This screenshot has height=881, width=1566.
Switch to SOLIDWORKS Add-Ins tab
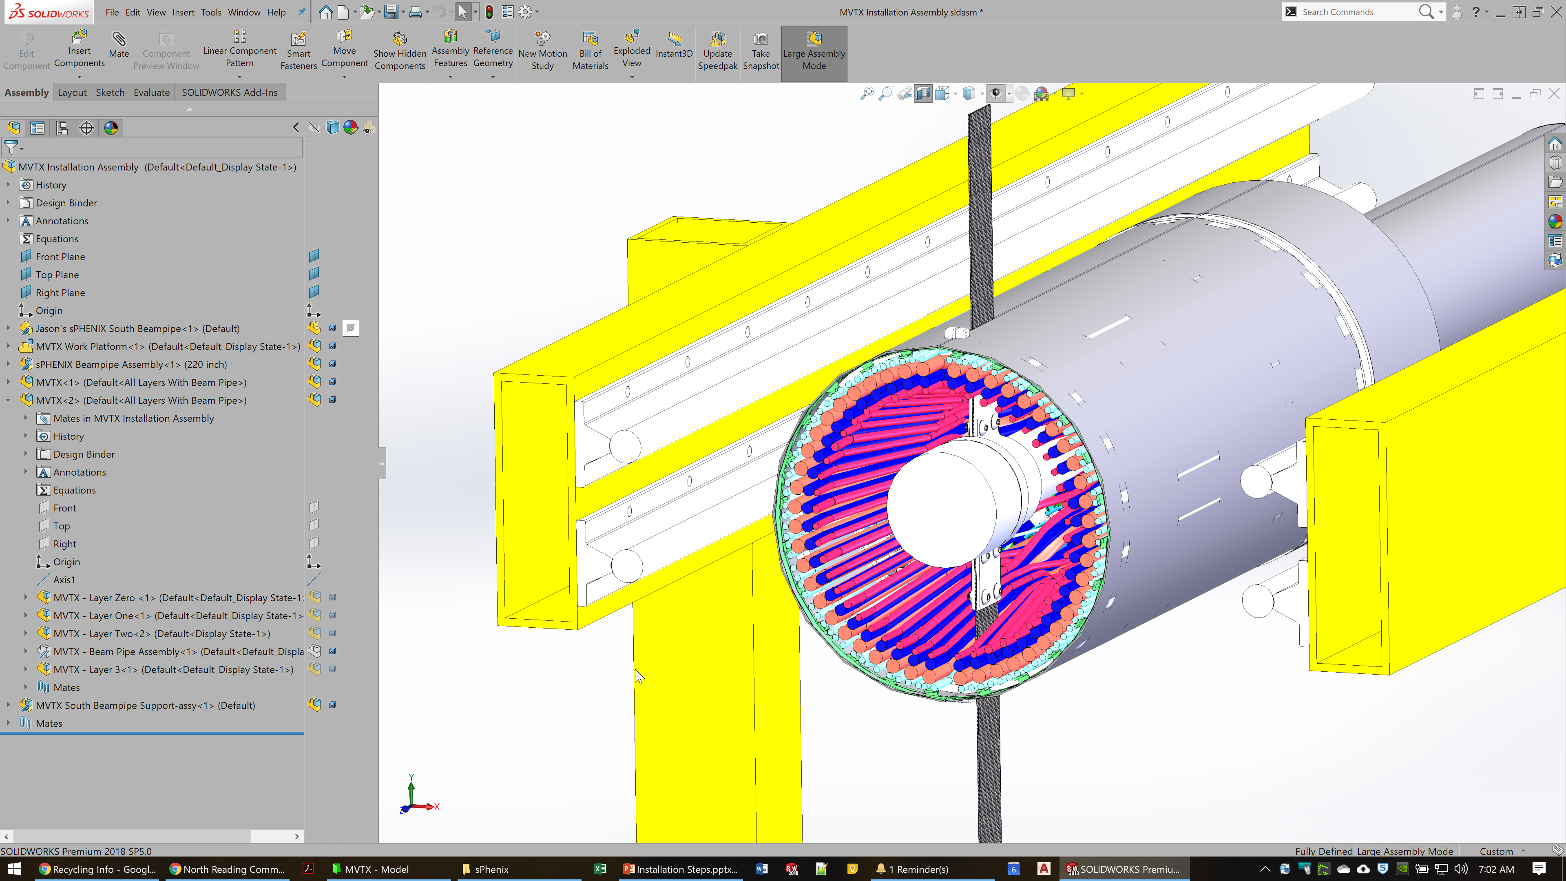click(x=229, y=93)
